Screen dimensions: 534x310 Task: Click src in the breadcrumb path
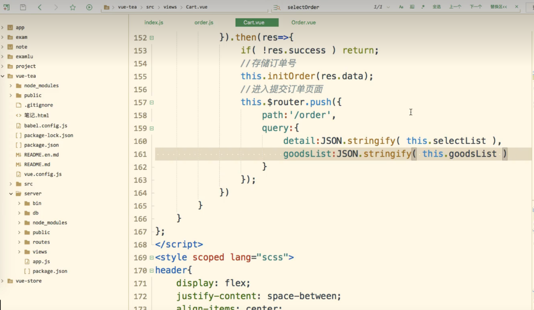tap(150, 7)
